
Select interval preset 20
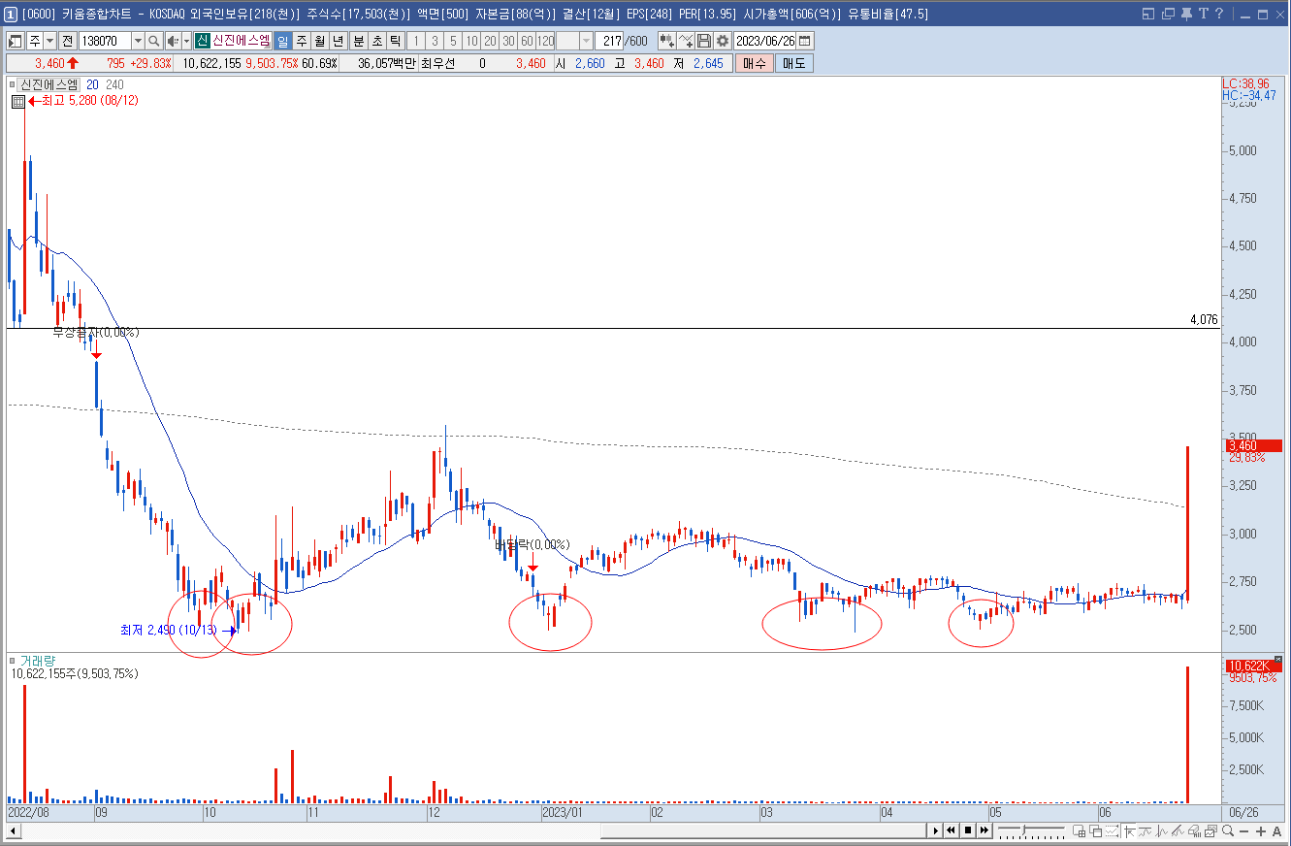[490, 41]
